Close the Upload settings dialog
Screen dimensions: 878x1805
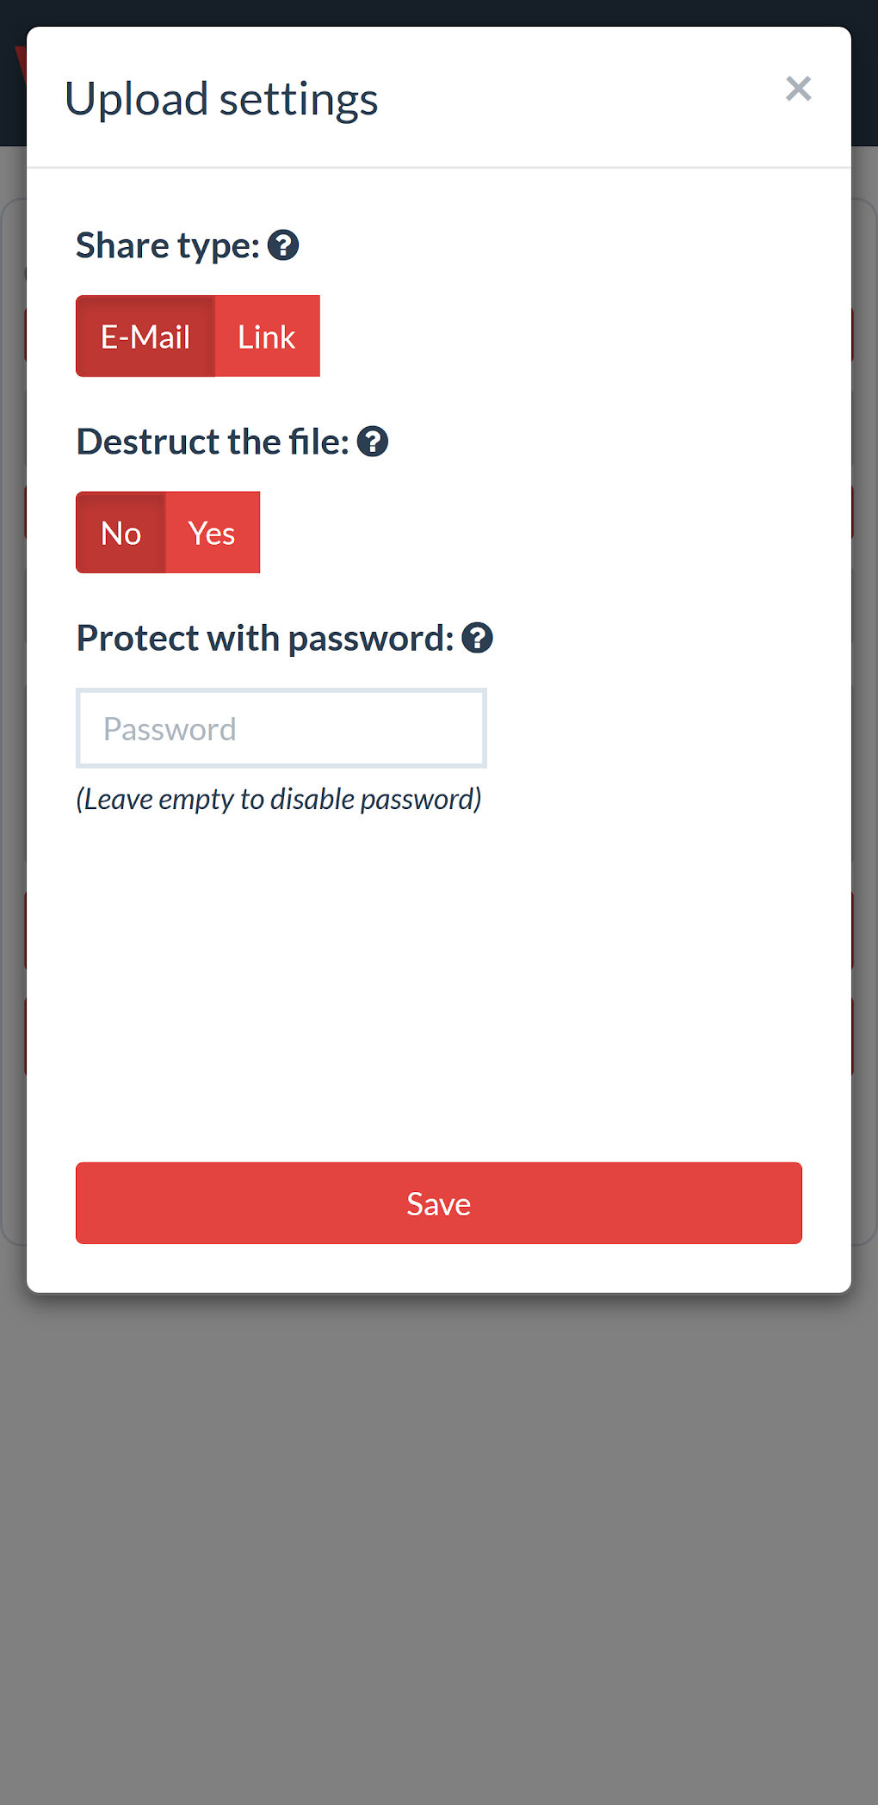(798, 89)
